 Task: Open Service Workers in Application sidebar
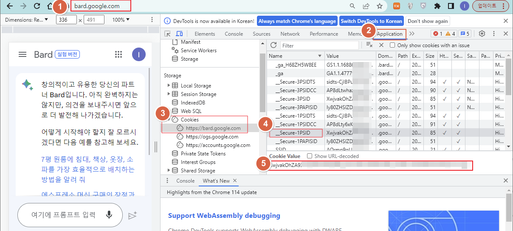click(198, 50)
